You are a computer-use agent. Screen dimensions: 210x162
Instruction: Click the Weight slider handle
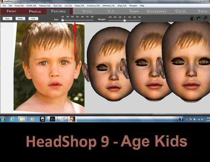[x=125, y=21]
